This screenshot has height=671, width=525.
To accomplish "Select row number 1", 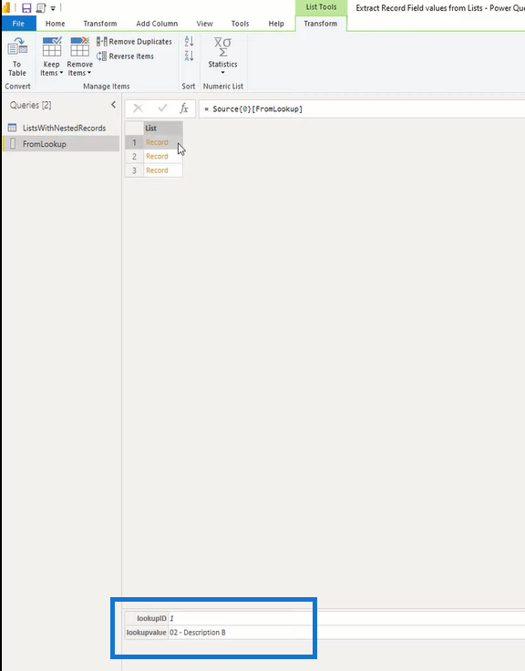I will pyautogui.click(x=134, y=142).
